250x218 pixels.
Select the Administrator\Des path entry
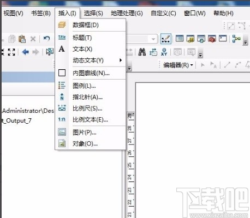point(28,111)
